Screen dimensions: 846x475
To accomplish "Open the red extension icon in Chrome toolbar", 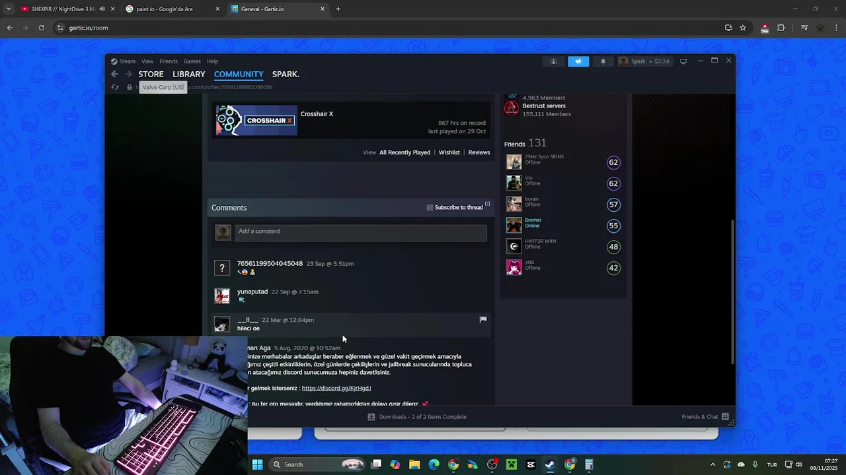I will [x=765, y=28].
